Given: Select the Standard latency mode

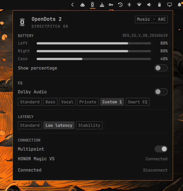Looking at the screenshot, I should [x=30, y=125].
